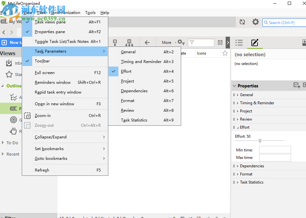The image size is (306, 218).
Task: Open the Tools menu
Action: pos(90,12)
